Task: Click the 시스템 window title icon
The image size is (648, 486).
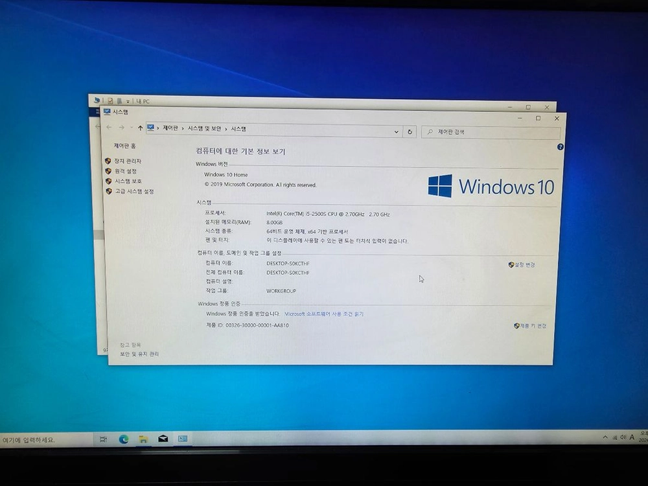Action: [107, 111]
